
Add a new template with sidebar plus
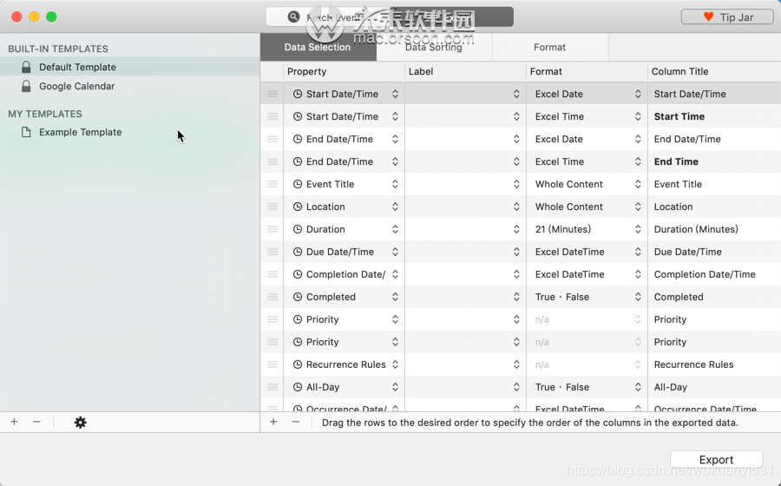coord(14,422)
